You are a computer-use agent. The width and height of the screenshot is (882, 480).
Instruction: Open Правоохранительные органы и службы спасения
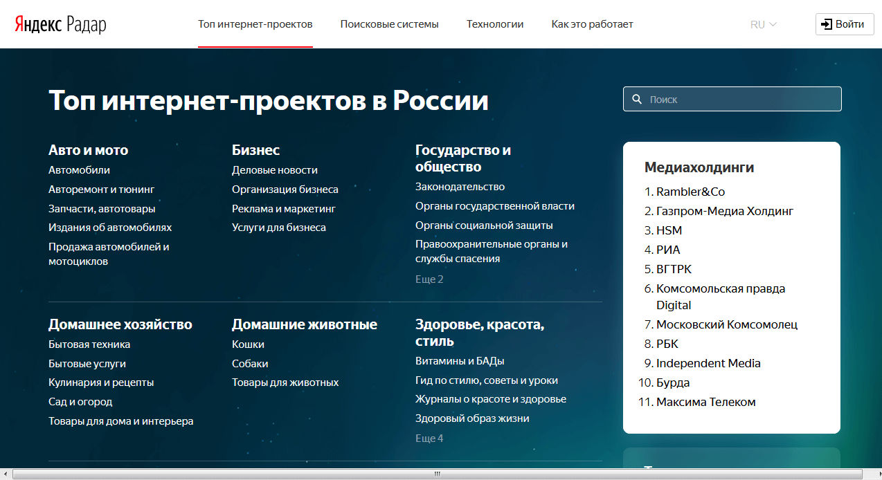coord(492,252)
